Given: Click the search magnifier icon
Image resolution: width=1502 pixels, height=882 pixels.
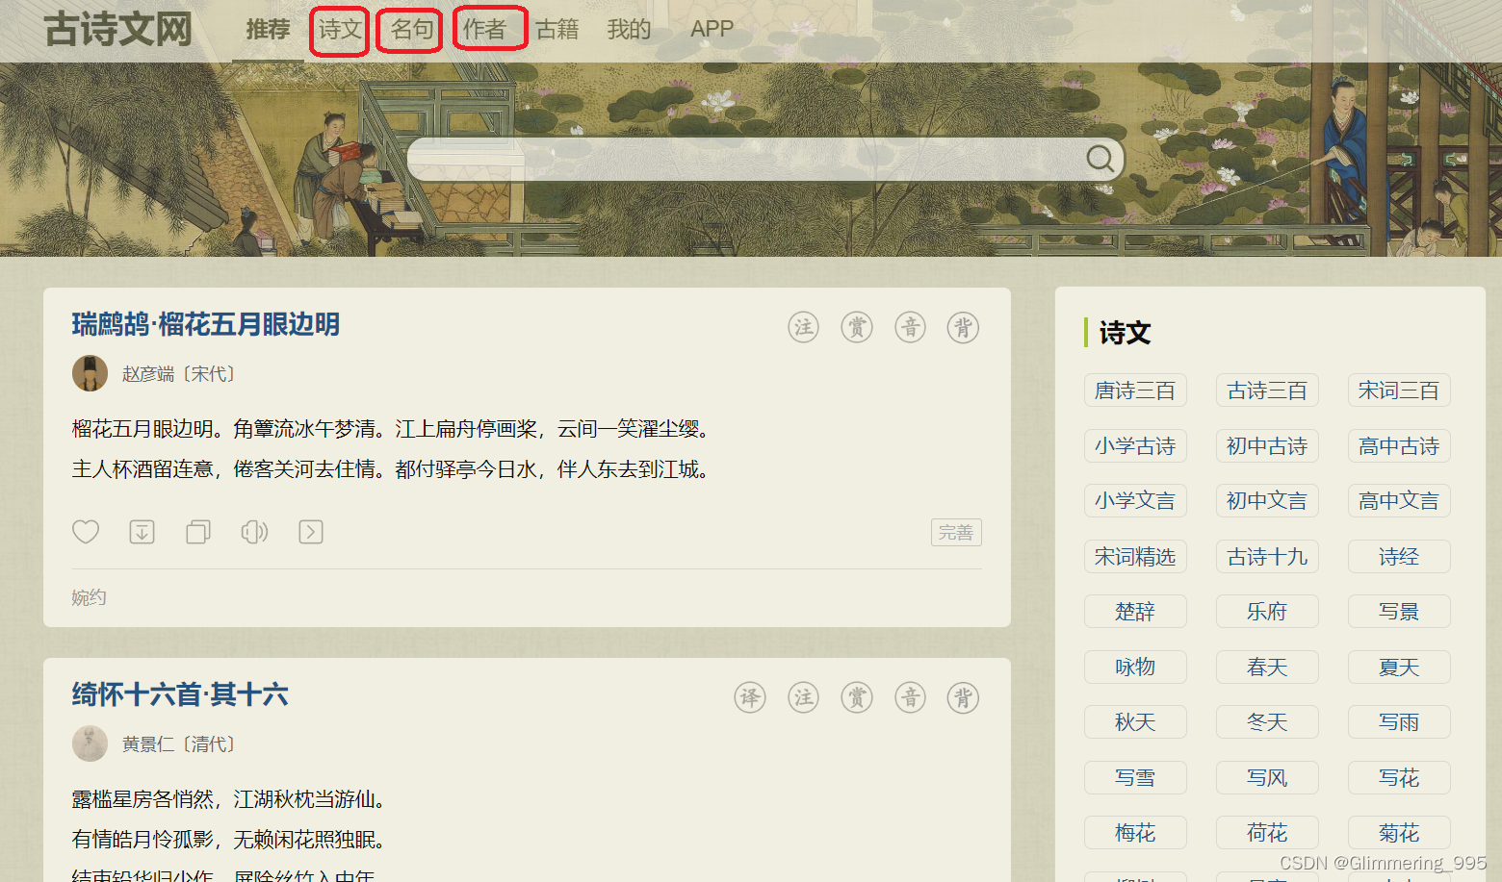Looking at the screenshot, I should point(1100,159).
